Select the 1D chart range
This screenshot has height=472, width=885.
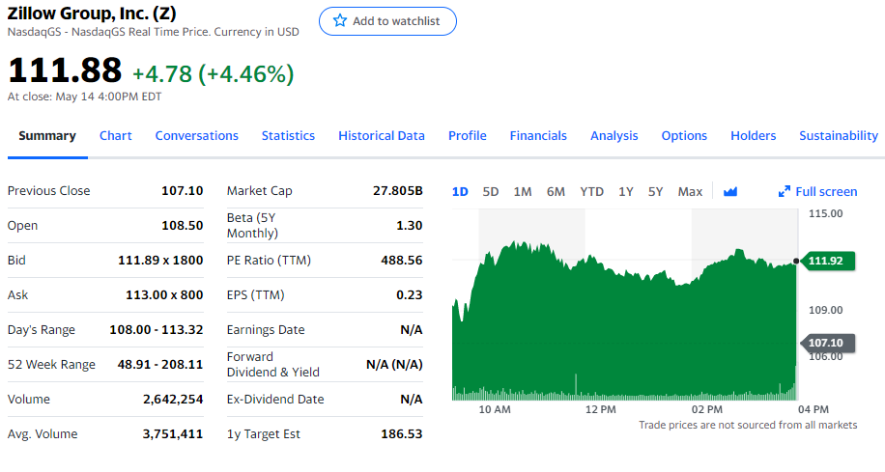(x=460, y=192)
